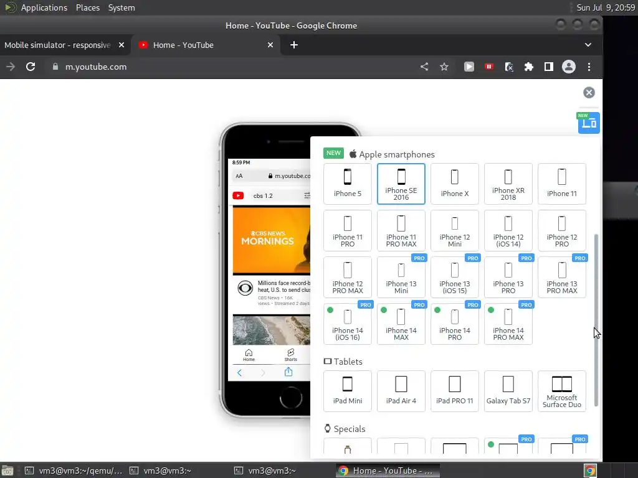Select iPhone 12 PRO MAX device
Viewport: 638px width, 478px height.
(x=348, y=277)
